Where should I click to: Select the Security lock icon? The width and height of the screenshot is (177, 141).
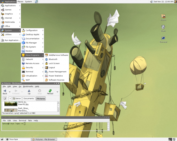pyautogui.click(x=23, y=68)
